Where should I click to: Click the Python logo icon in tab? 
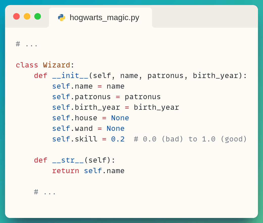(x=61, y=18)
